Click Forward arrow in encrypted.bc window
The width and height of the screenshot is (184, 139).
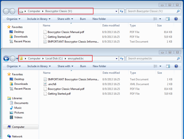click(13, 58)
